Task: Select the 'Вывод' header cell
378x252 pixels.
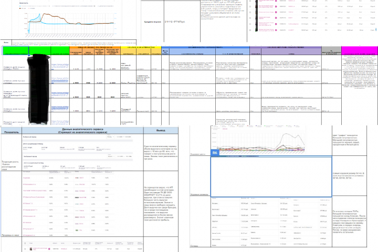Action: (x=161, y=130)
